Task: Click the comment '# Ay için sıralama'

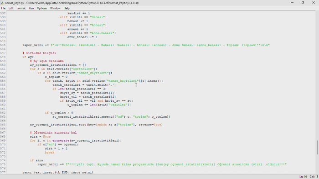Action: click(47, 61)
